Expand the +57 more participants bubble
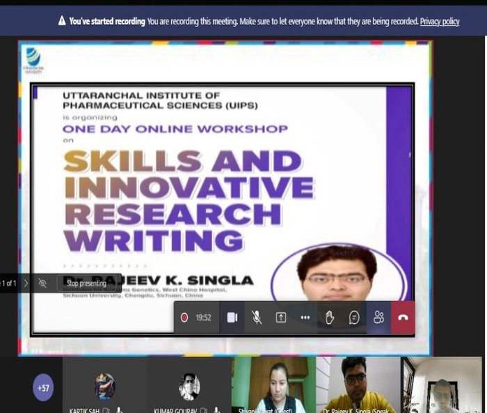This screenshot has width=487, height=413. (43, 387)
